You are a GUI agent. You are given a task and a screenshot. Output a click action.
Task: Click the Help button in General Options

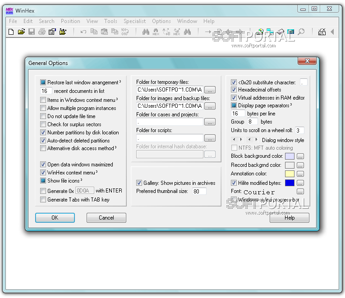(x=290, y=218)
